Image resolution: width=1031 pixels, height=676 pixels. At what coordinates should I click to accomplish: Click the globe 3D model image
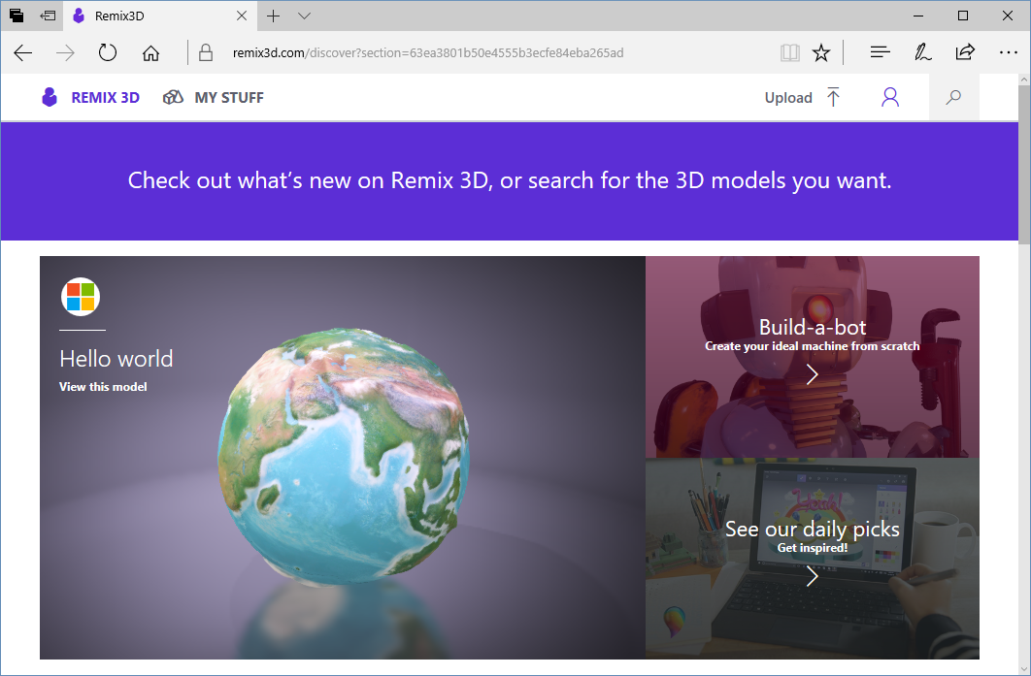click(x=344, y=457)
